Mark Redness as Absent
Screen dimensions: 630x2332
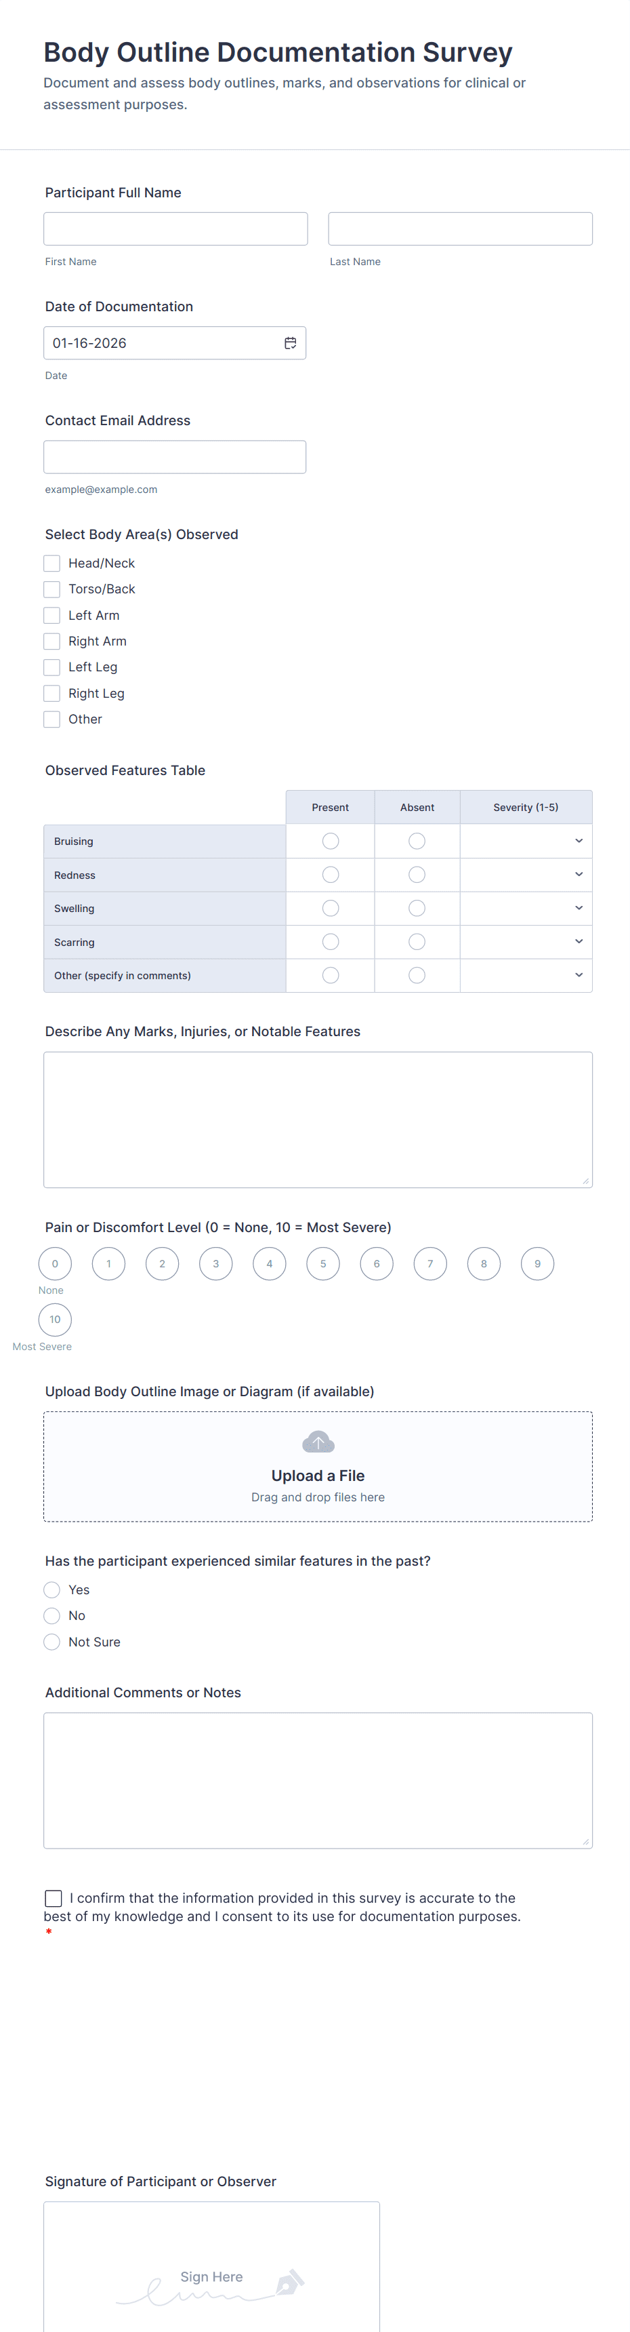(417, 873)
